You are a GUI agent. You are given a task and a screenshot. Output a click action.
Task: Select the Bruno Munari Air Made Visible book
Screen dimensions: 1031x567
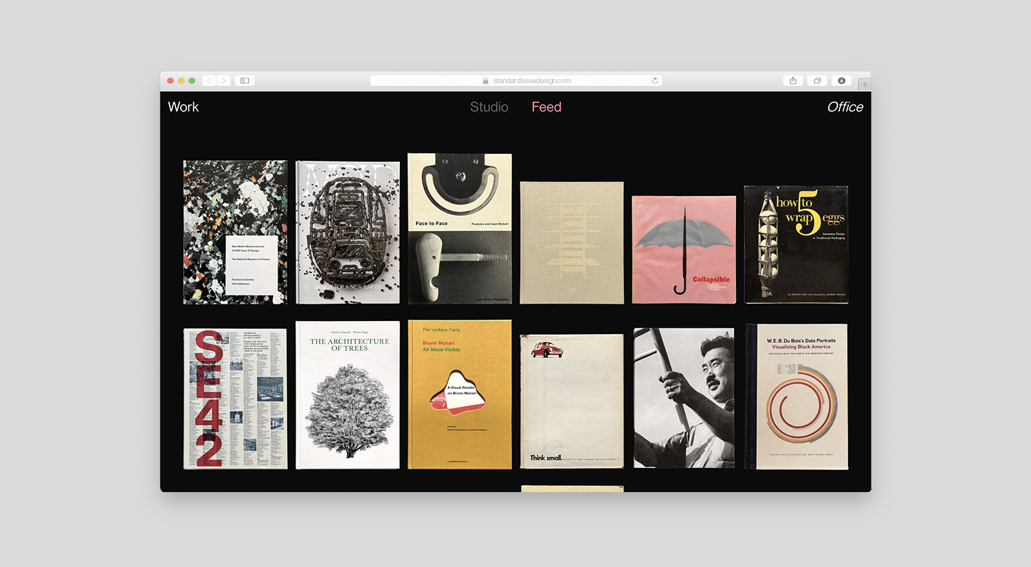pyautogui.click(x=460, y=394)
